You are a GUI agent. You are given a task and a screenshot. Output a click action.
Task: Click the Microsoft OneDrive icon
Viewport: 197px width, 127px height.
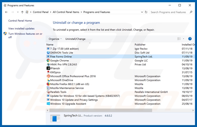coord(48,80)
